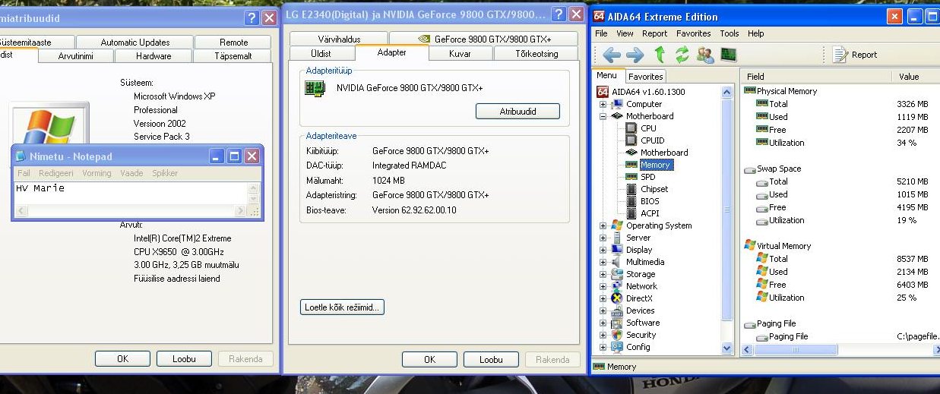This screenshot has height=394, width=940.
Task: Open the GeForce 9800 GTX/9800 GTX+ tab
Action: (x=483, y=39)
